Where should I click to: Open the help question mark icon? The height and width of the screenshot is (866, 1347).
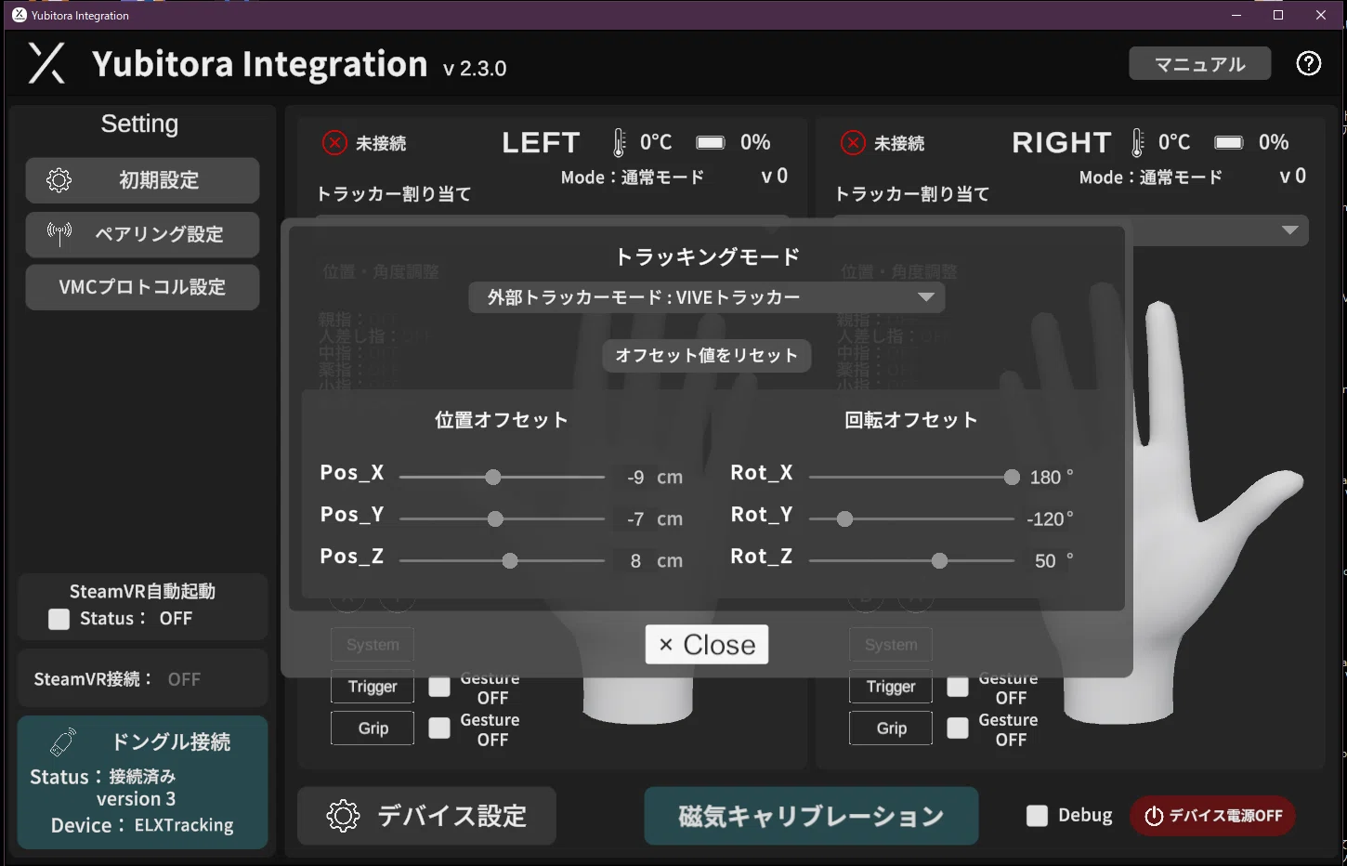click(1309, 63)
